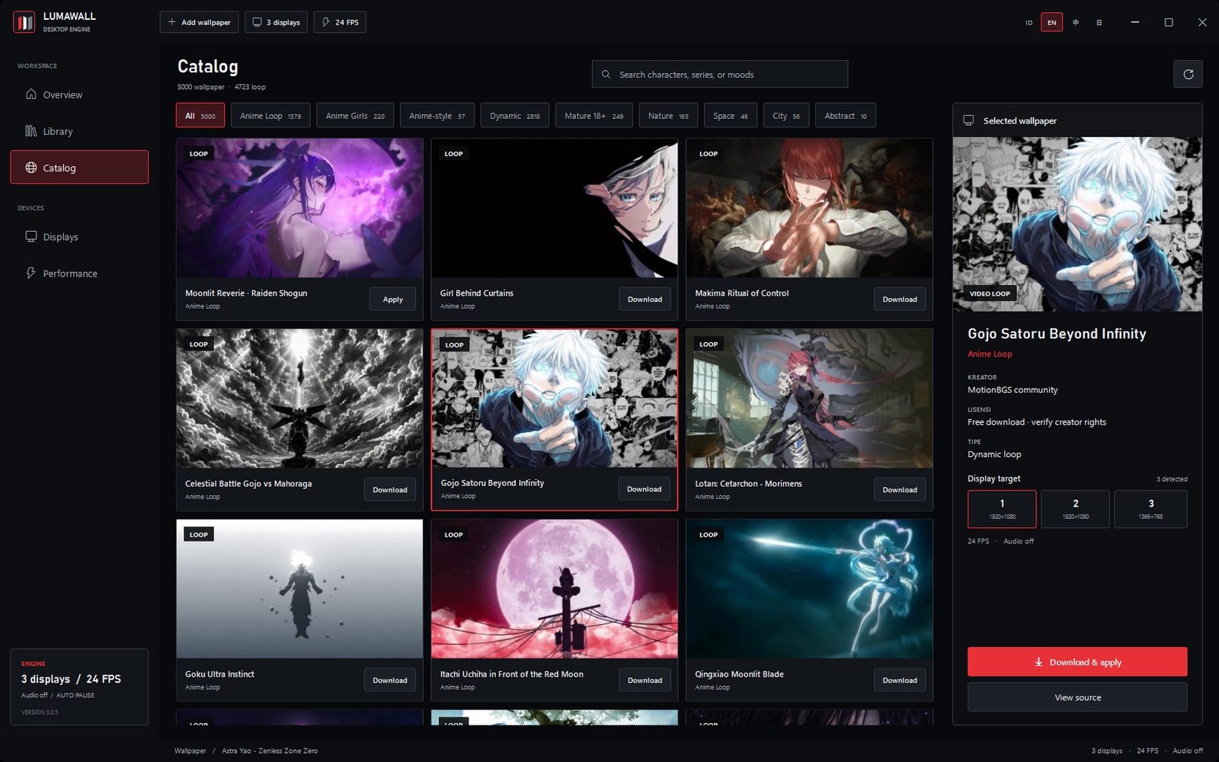Select display target 2

tap(1075, 509)
